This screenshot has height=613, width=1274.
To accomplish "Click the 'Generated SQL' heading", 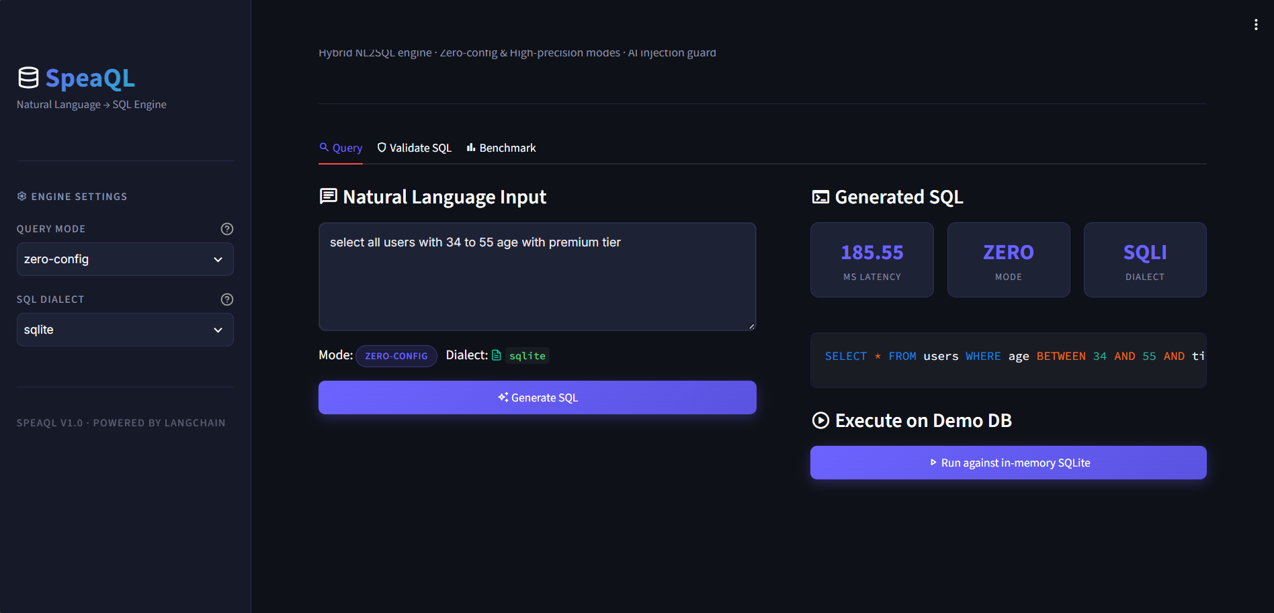I will click(899, 197).
